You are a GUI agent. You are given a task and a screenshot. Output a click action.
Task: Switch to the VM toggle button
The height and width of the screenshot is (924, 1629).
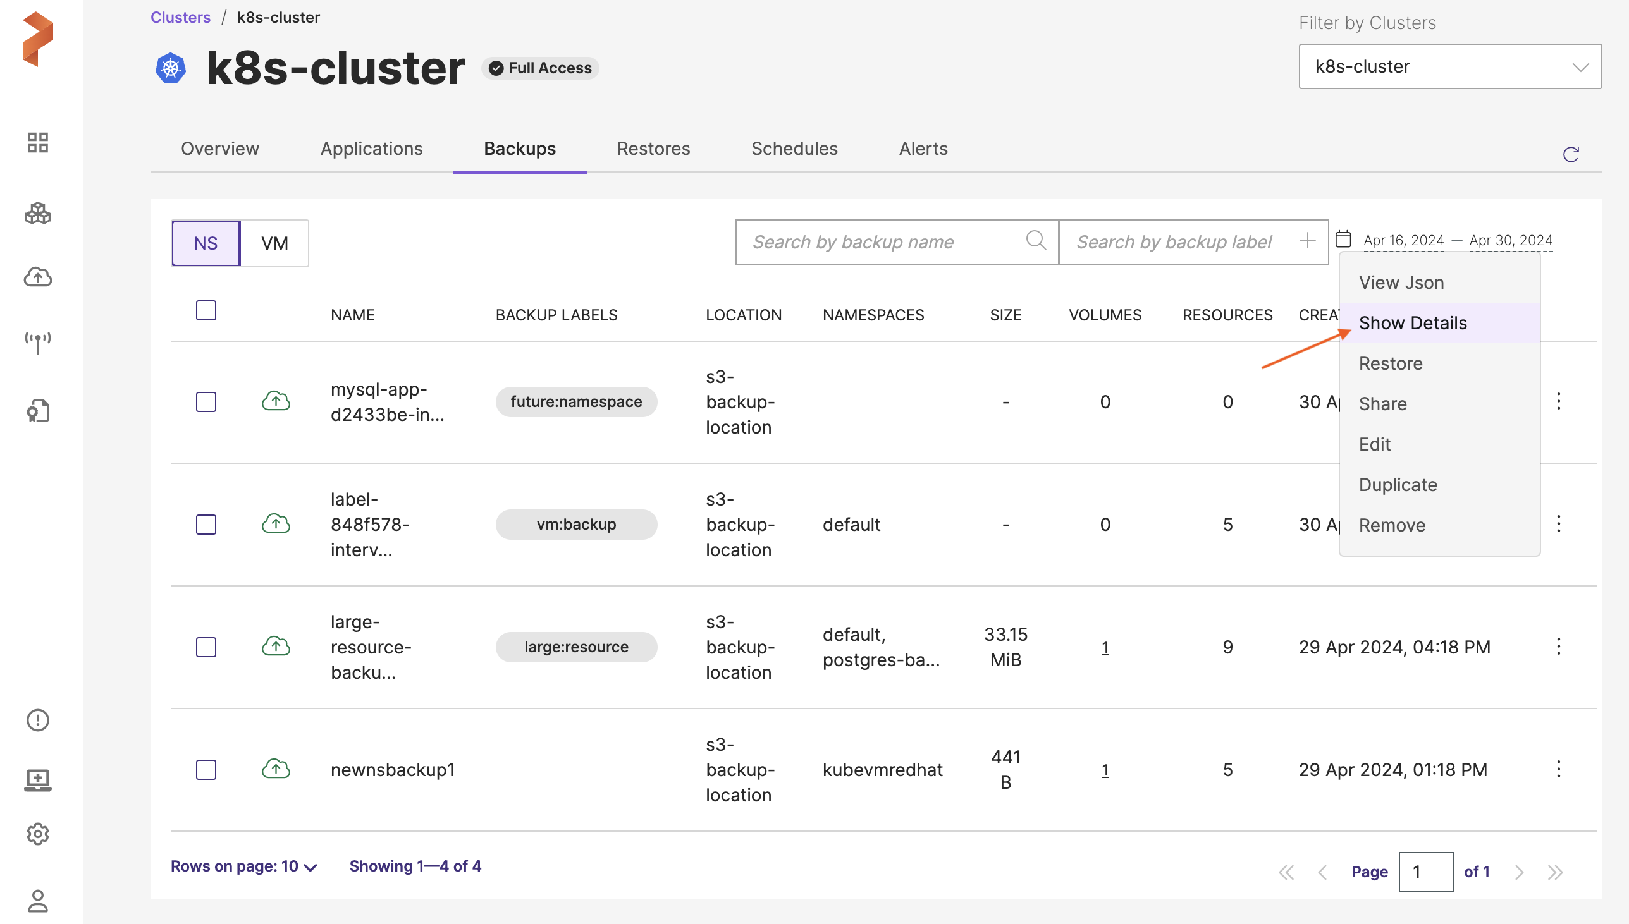tap(274, 243)
